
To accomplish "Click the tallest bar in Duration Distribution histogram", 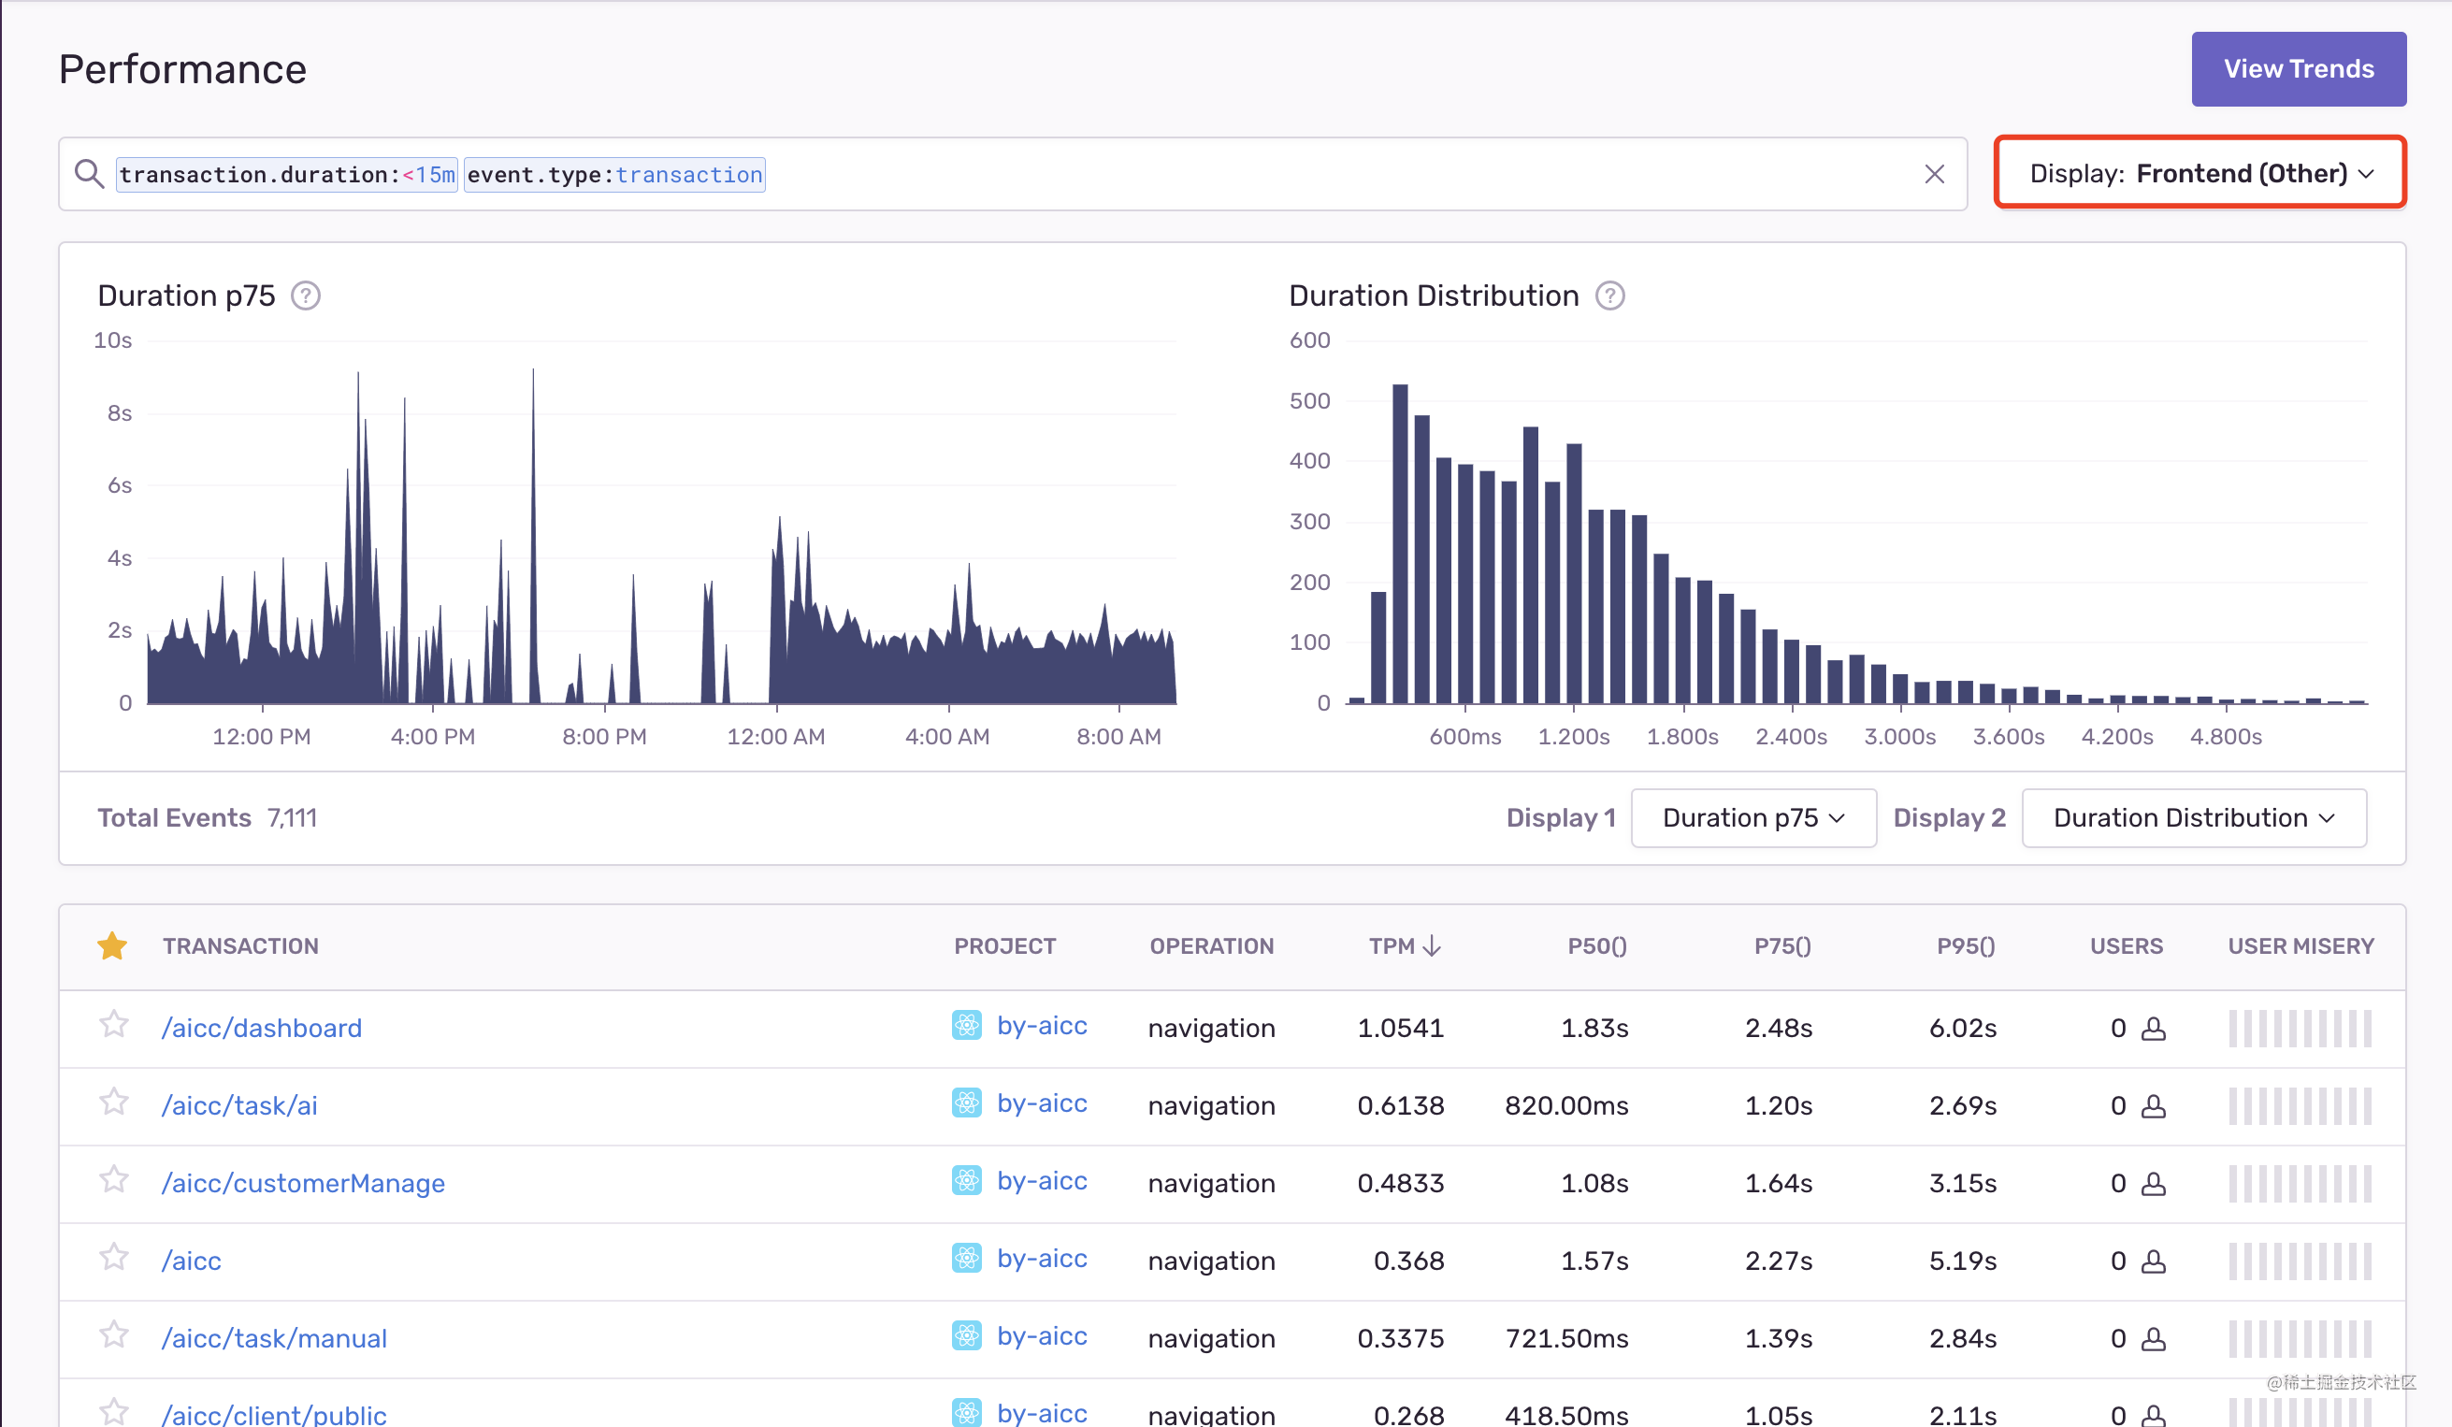I will click(1400, 543).
